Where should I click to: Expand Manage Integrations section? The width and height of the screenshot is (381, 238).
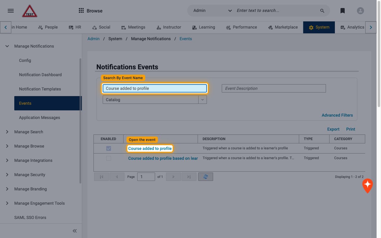point(7,160)
